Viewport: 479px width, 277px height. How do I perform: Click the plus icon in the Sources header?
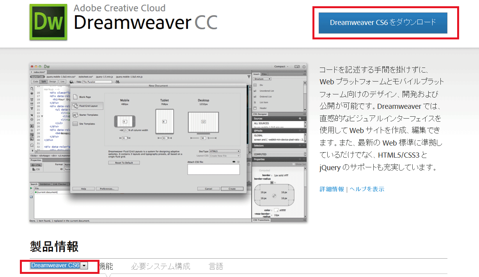300,118
